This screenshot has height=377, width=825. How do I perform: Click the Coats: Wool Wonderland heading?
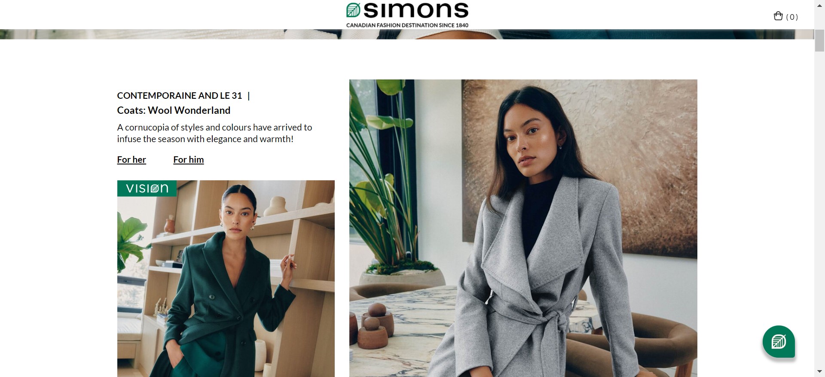(174, 110)
